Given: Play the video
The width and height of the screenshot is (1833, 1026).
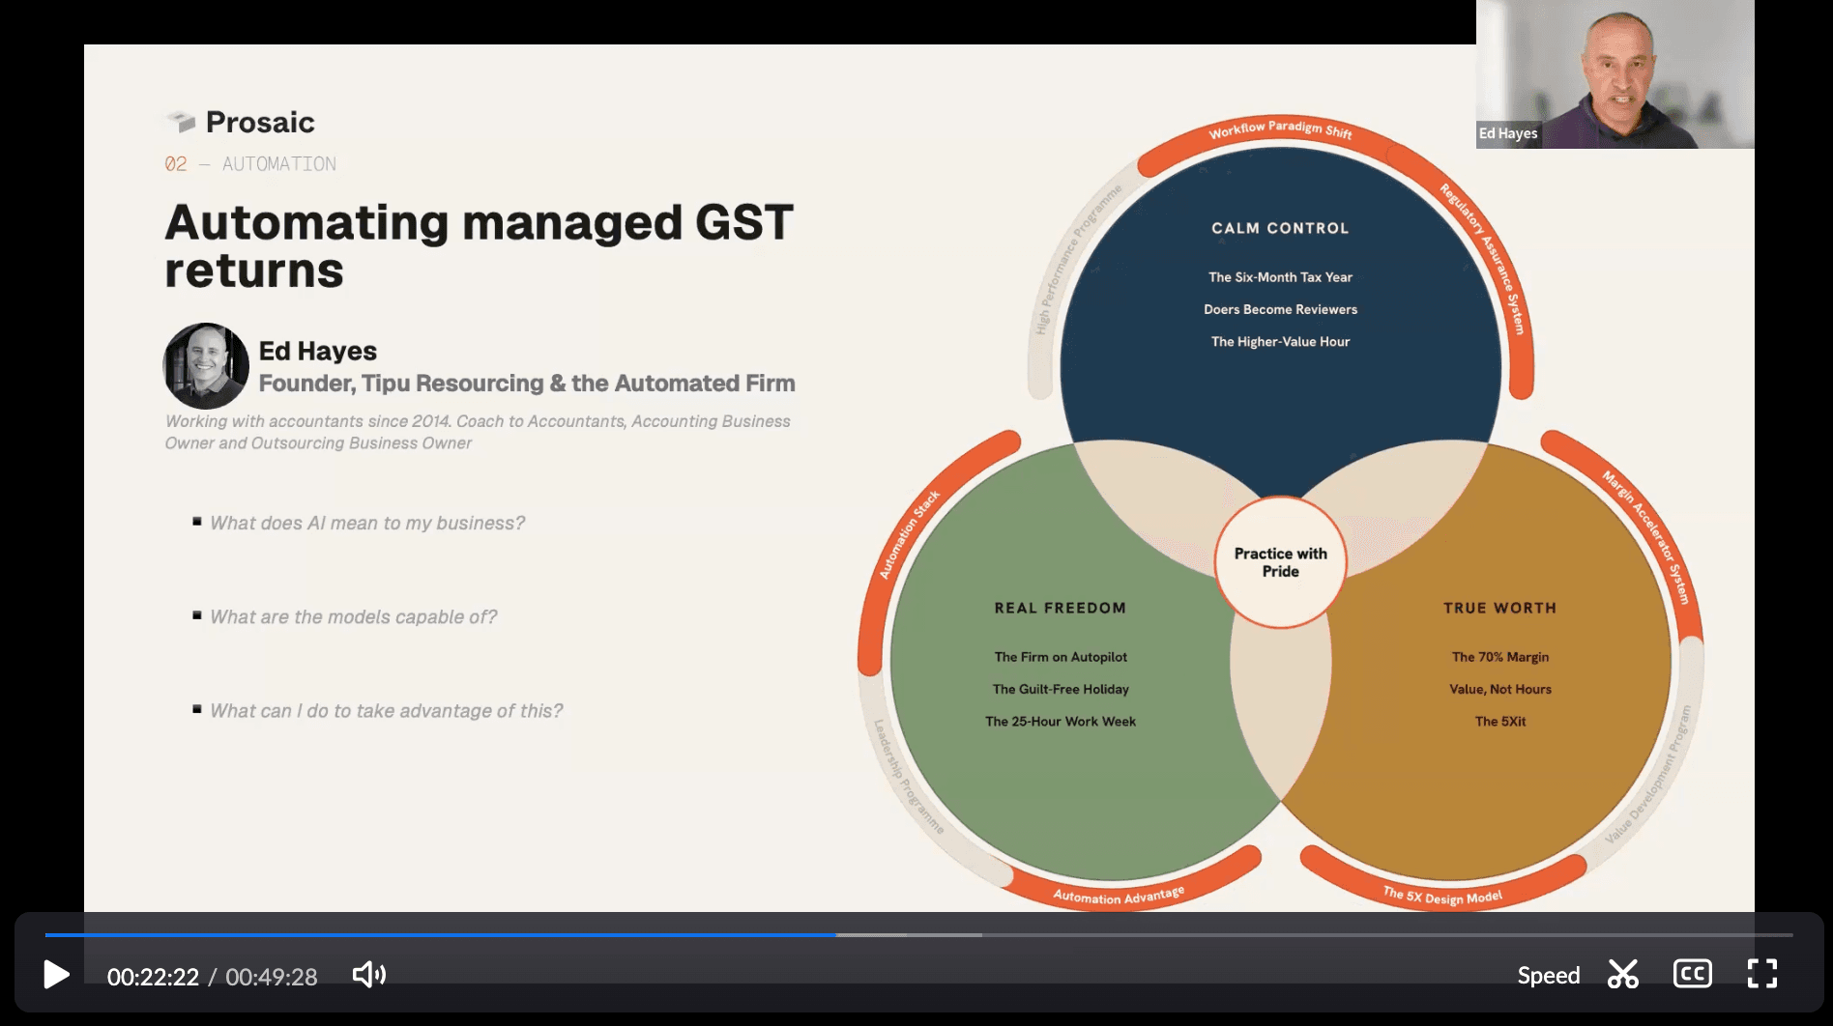Looking at the screenshot, I should pyautogui.click(x=56, y=975).
